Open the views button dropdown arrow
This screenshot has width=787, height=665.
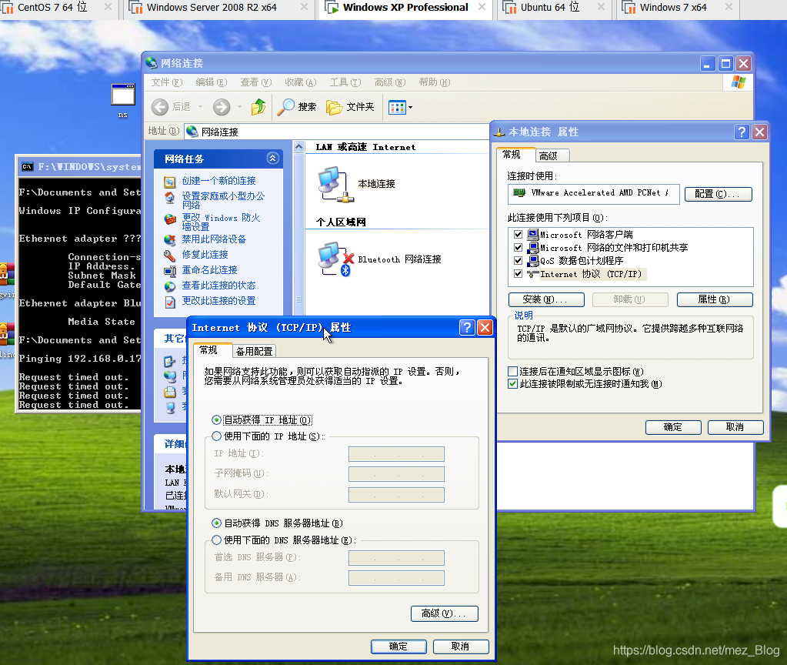click(410, 107)
